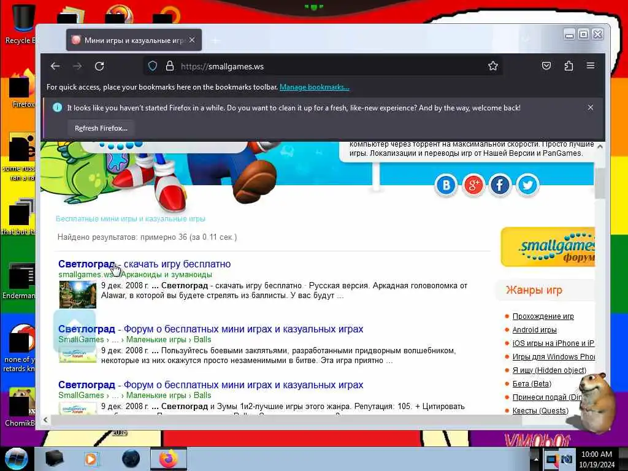Open the extensions puzzle icon

pos(569,66)
